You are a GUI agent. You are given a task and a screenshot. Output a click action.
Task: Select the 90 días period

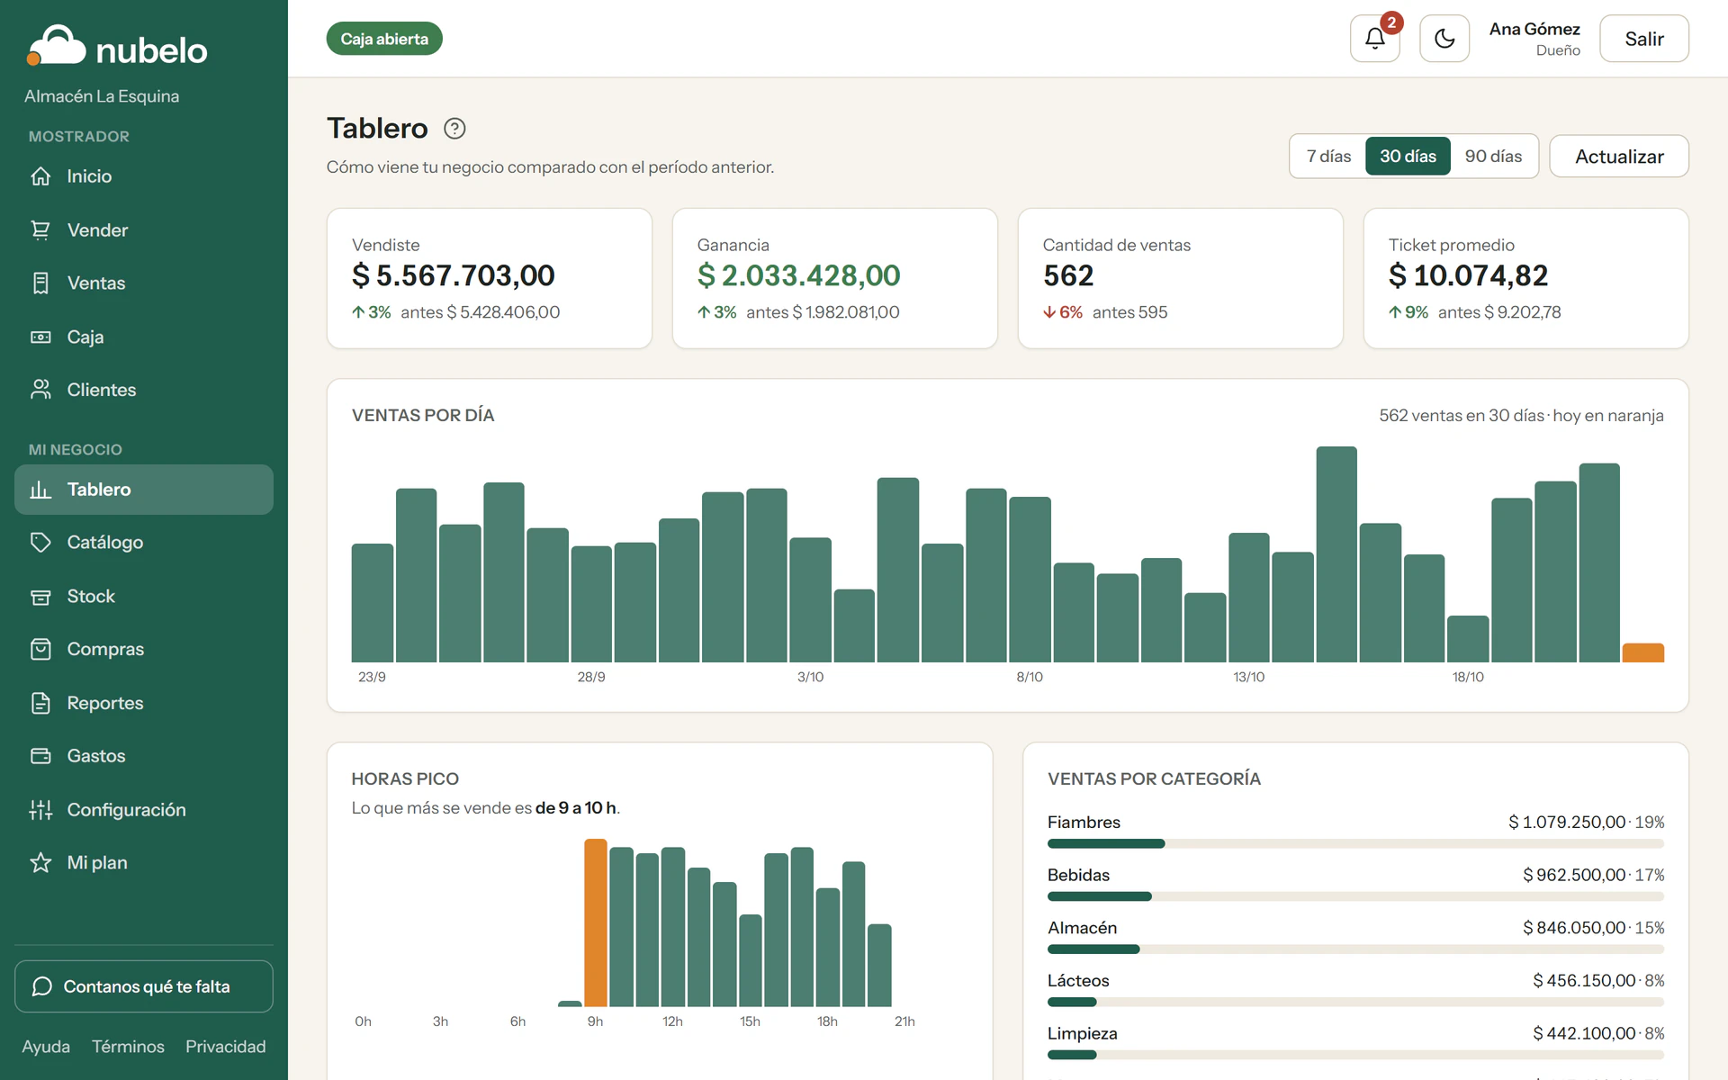[1493, 157]
